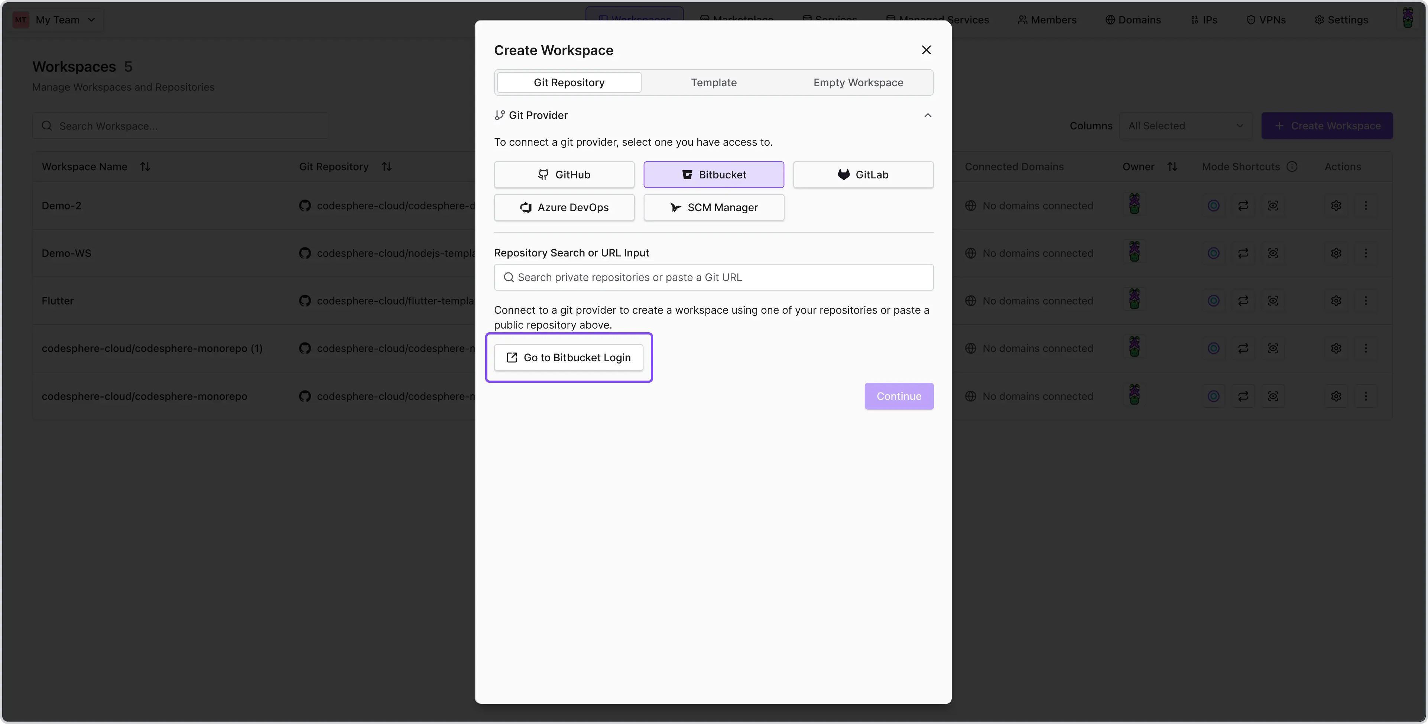The height and width of the screenshot is (724, 1428).
Task: Switch to the Template tab
Action: click(x=714, y=82)
